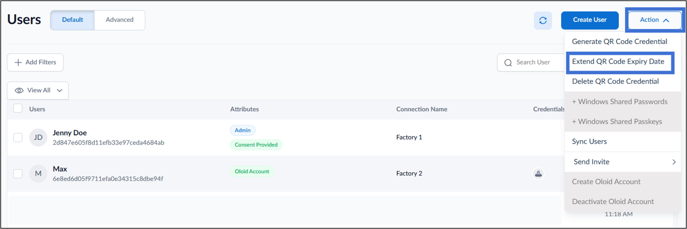Open Send Invite menu entry
687x229 pixels.
point(623,162)
